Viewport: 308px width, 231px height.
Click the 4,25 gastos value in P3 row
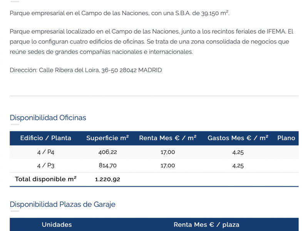pyautogui.click(x=238, y=166)
